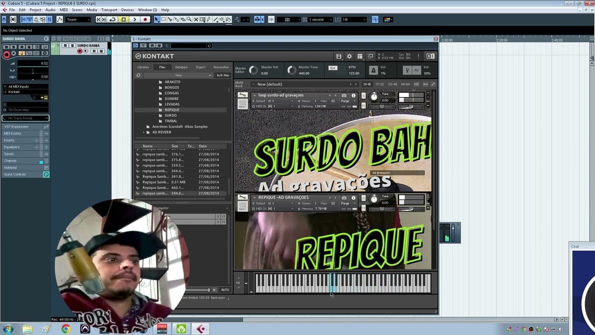Toggle the Kontakt metronome icon
The image size is (595, 335).
coord(373,70)
